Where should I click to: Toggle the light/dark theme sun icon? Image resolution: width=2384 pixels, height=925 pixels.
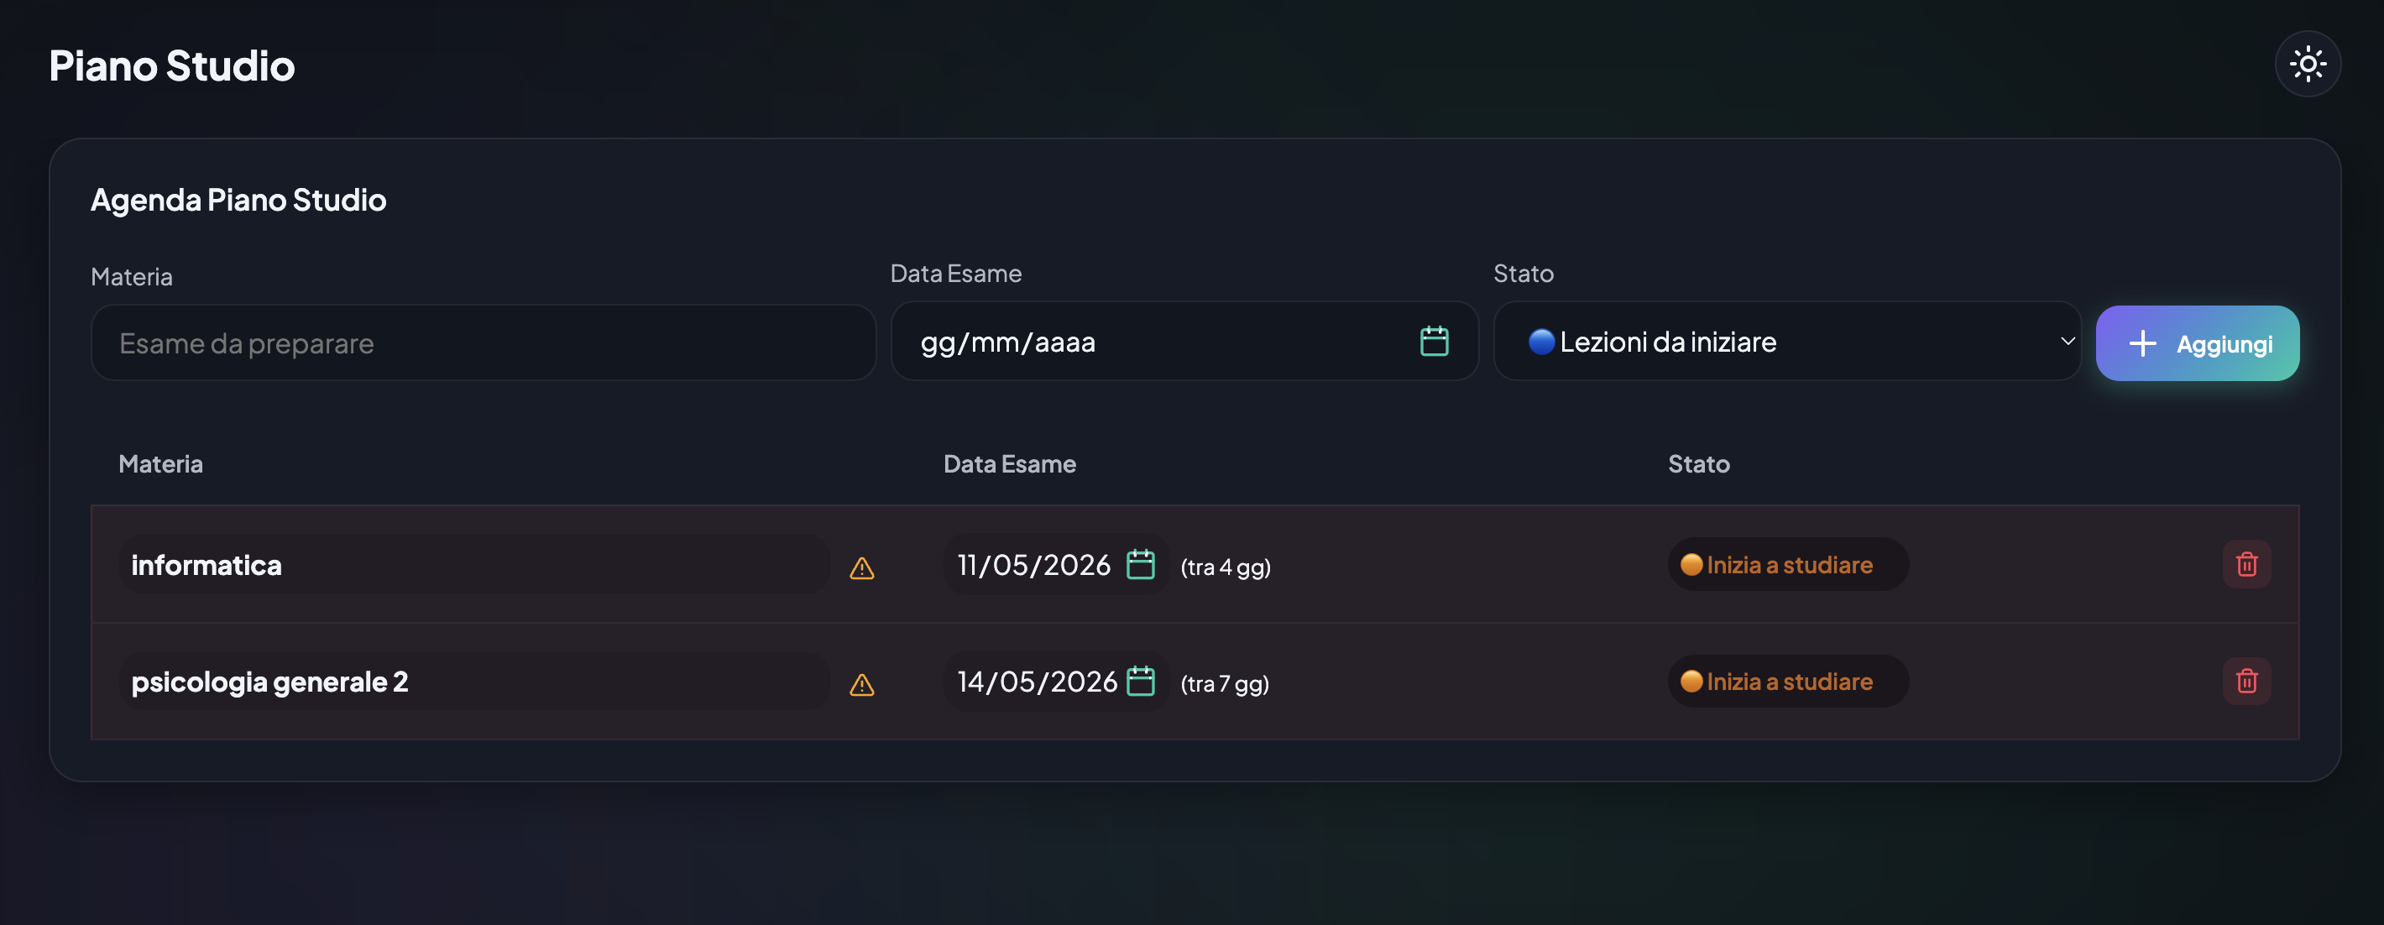[x=2307, y=65]
